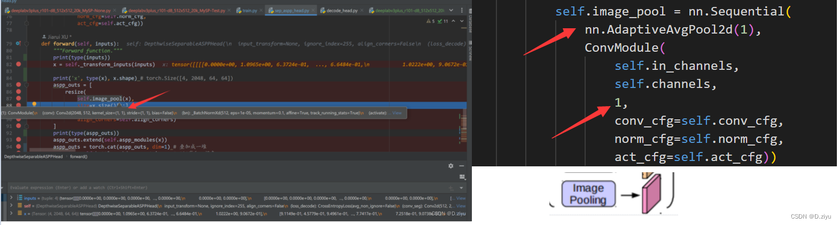Click the add watch plus icon
Image resolution: width=839 pixels, height=225 pixels.
click(x=450, y=188)
